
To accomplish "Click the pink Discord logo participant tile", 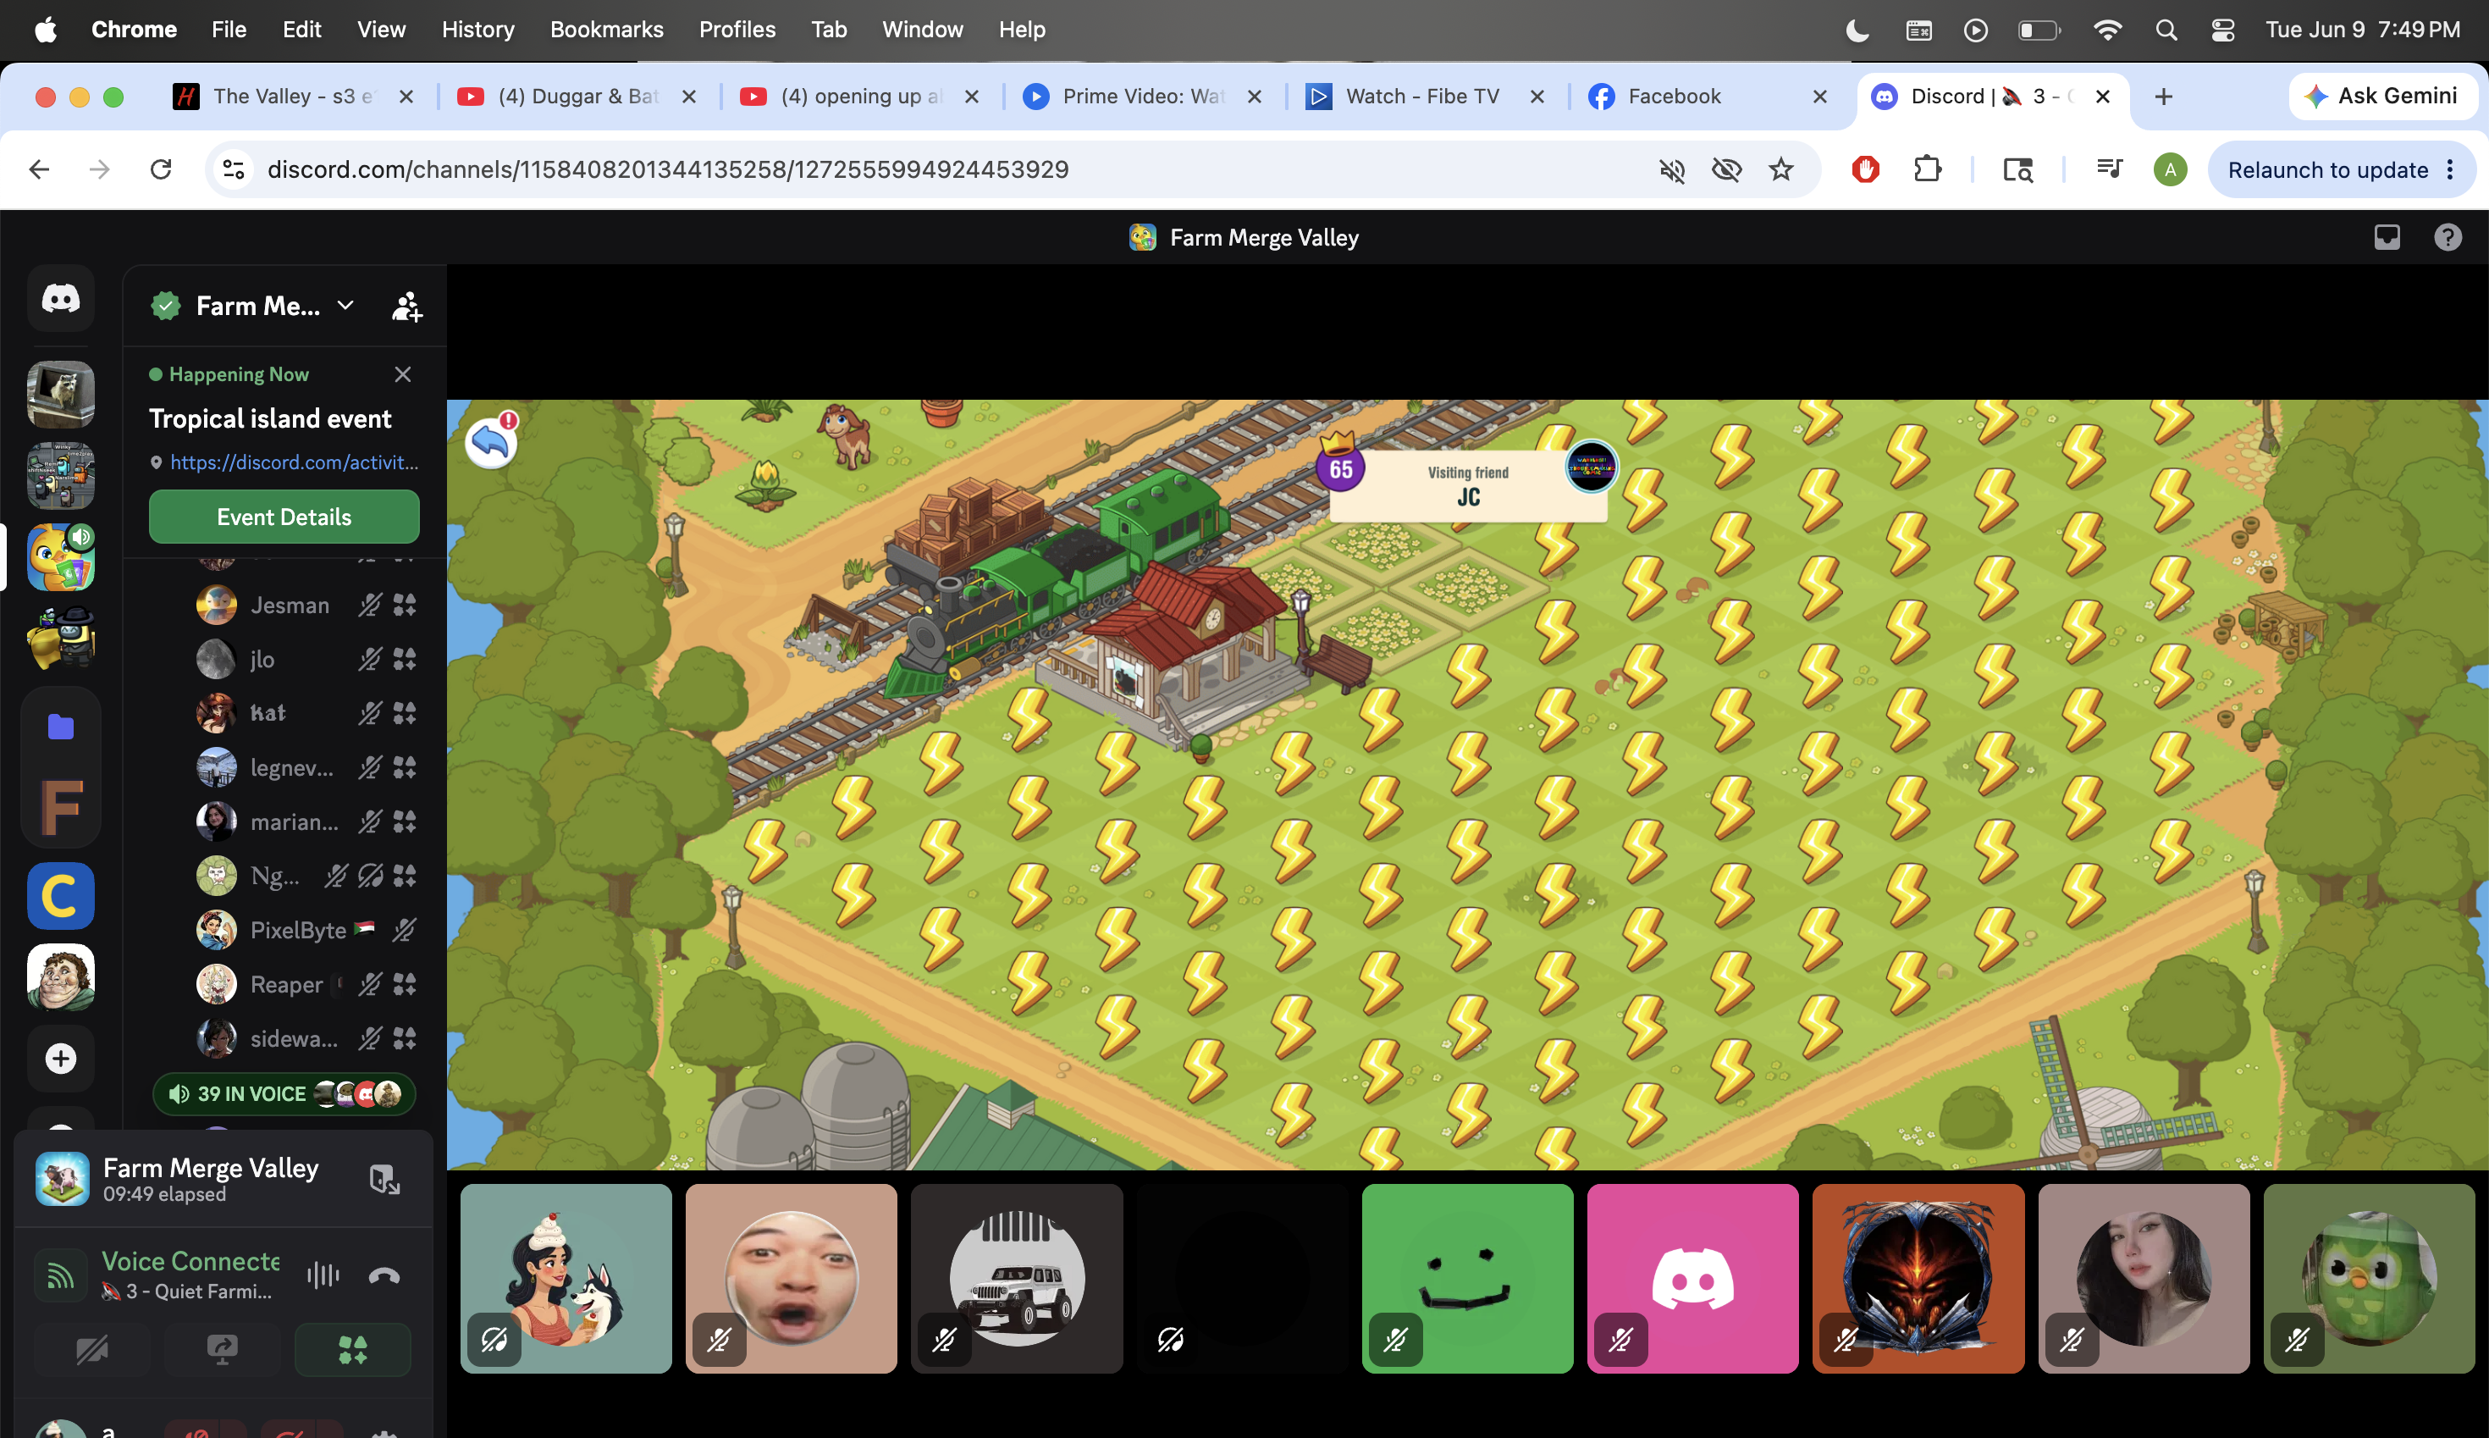I will 1693,1278.
